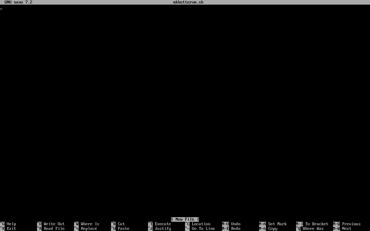
Task: Select the Copy shortcut label
Action: pos(273,228)
